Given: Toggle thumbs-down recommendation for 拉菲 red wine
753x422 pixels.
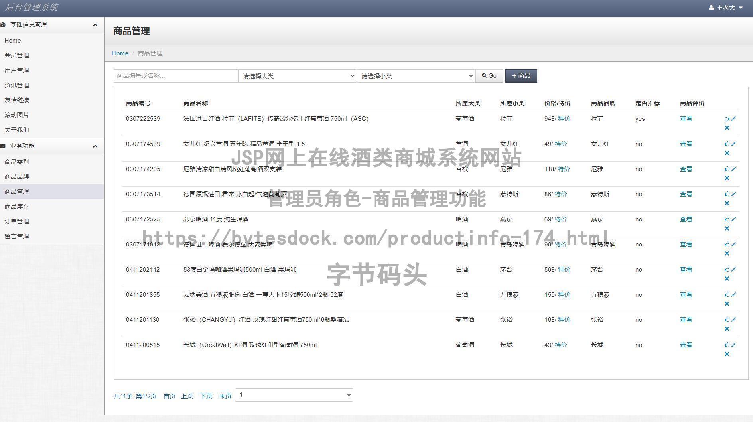Looking at the screenshot, I should pyautogui.click(x=727, y=118).
